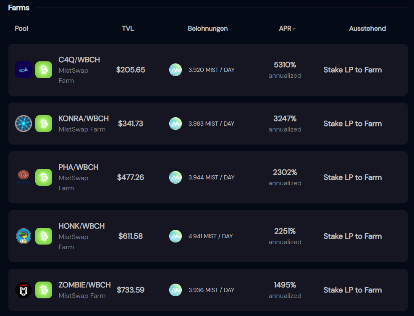The width and height of the screenshot is (414, 316).
Task: Click the 3.944 MIST / DAY reward text
Action: pyautogui.click(x=212, y=177)
